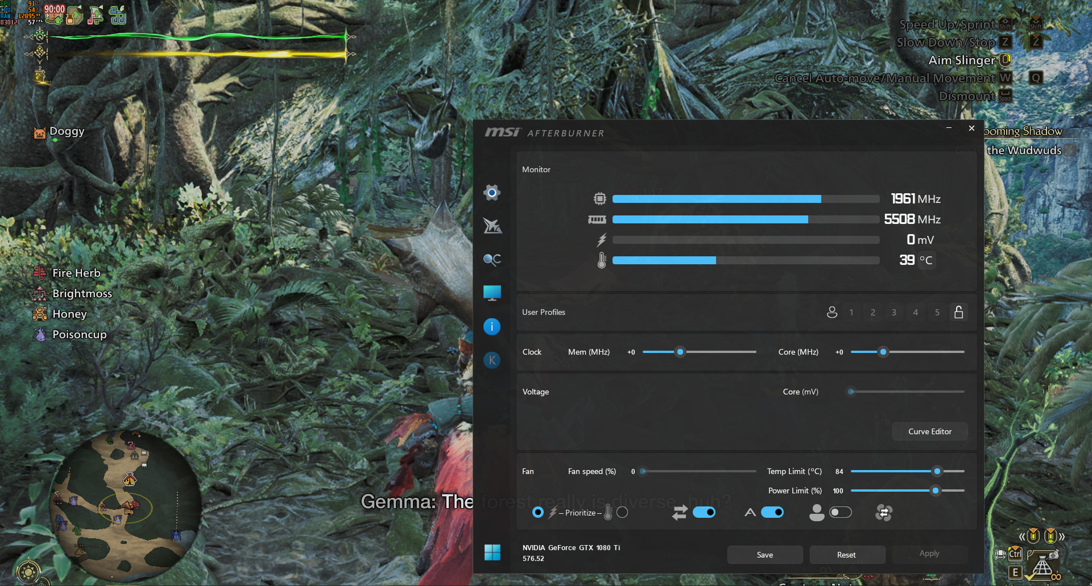The width and height of the screenshot is (1092, 586).
Task: Show the information icon panel
Action: coord(492,326)
